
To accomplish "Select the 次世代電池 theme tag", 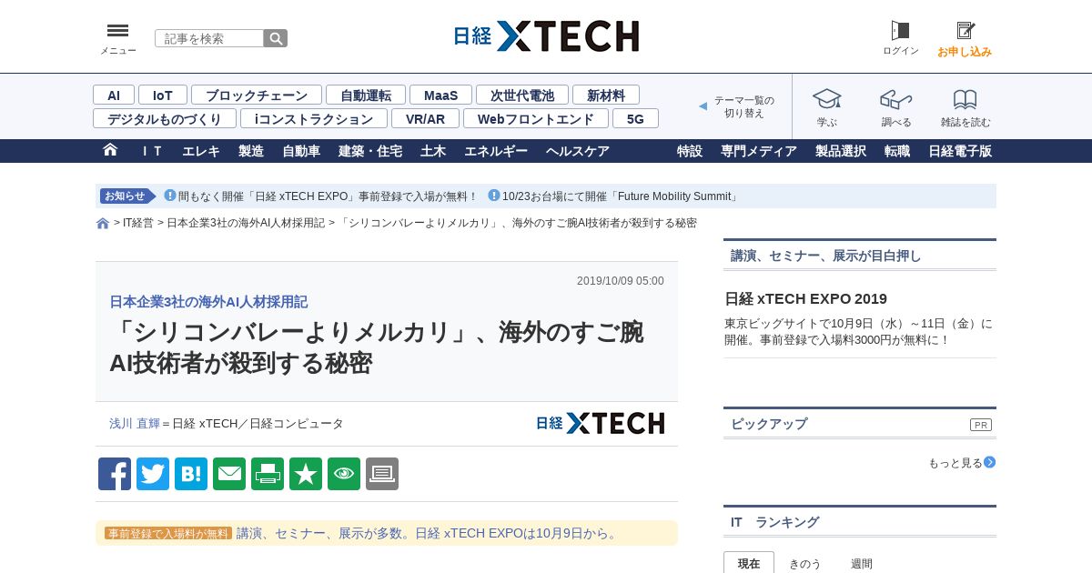I will pyautogui.click(x=522, y=95).
